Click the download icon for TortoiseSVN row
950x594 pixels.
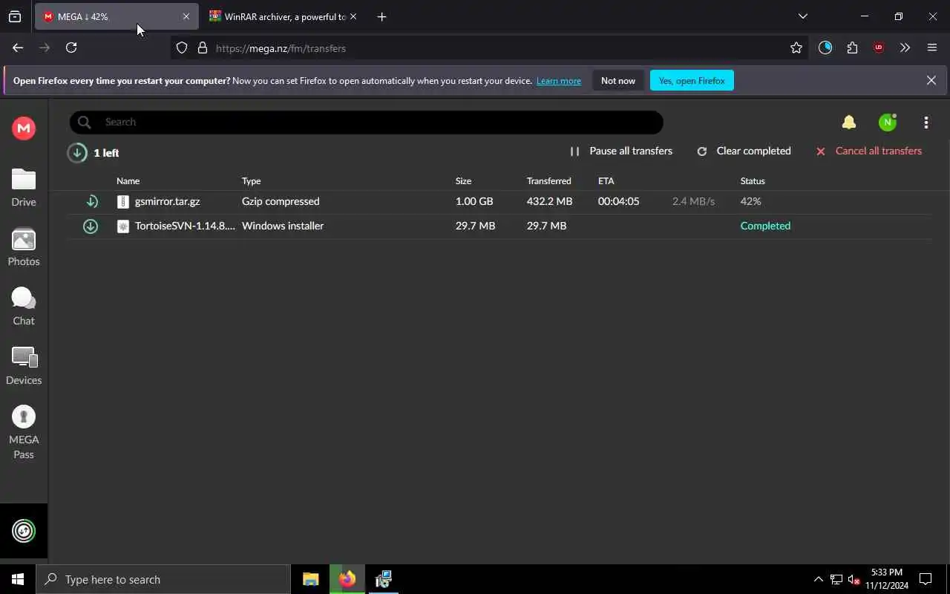point(91,226)
